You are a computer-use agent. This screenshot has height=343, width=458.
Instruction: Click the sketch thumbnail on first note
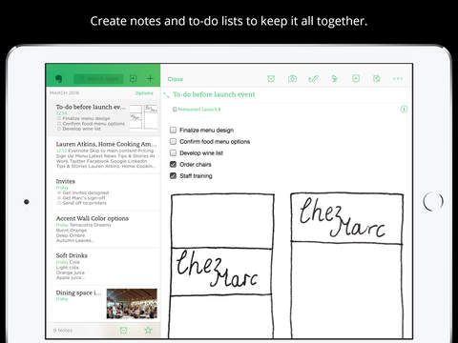[144, 117]
